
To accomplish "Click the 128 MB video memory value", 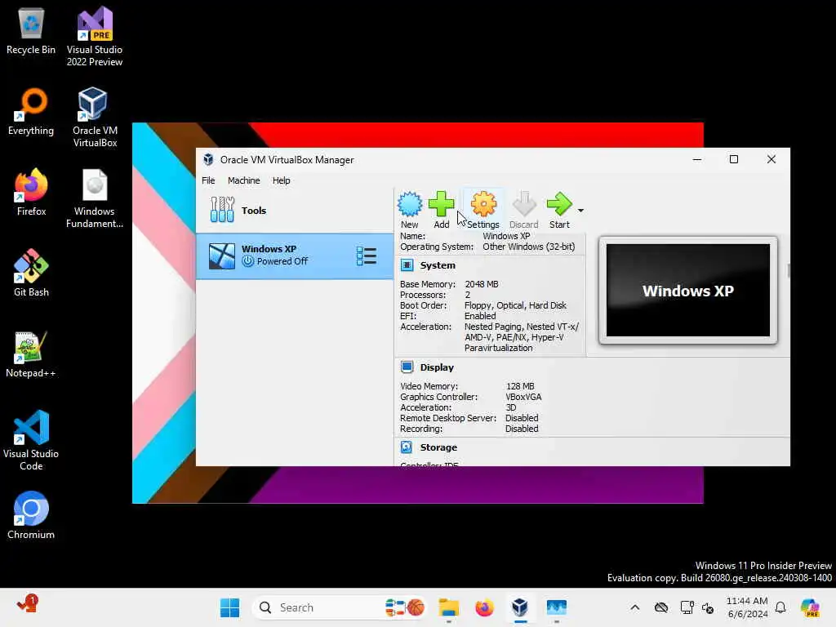I will click(520, 386).
